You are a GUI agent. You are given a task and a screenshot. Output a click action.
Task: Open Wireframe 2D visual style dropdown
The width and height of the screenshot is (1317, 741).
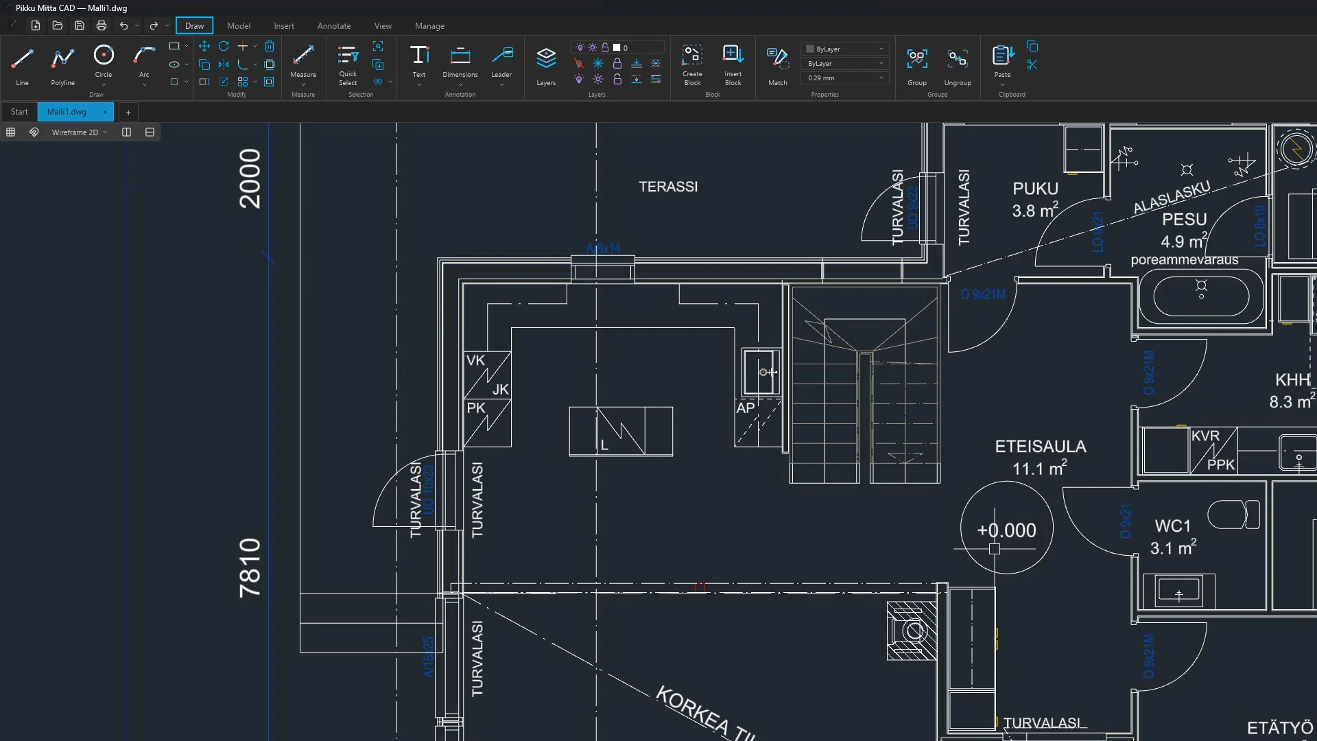80,132
